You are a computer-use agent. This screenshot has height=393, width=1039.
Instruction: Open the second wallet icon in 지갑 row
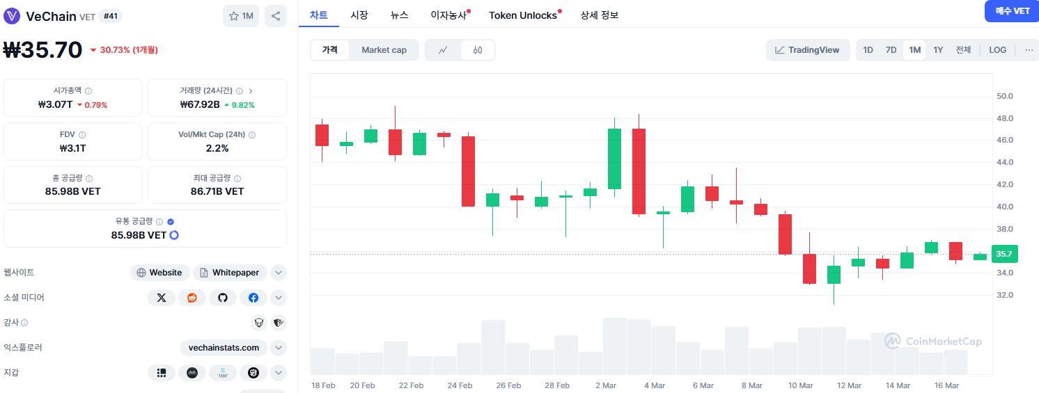192,373
